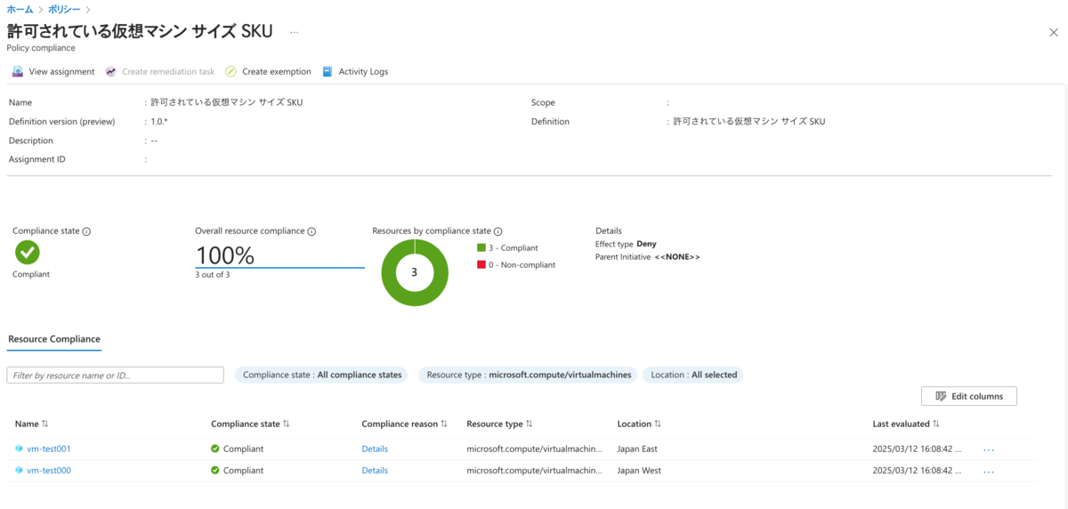
Task: Open the Location filter
Action: (693, 375)
